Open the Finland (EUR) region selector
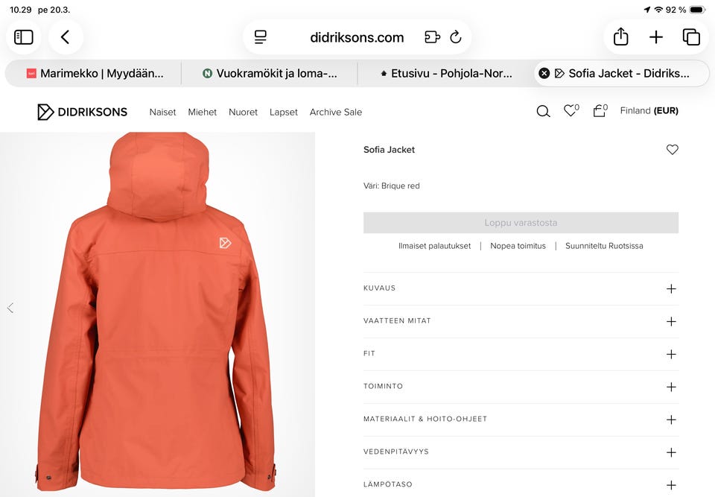The height and width of the screenshot is (497, 715). 649,111
